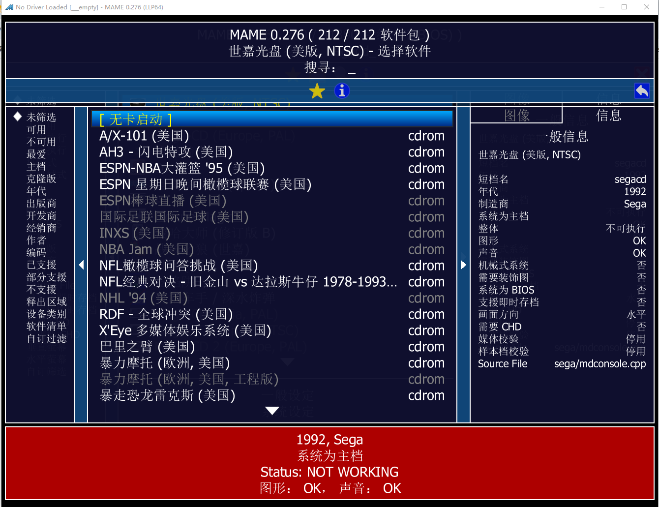
Task: Open the 自订过滤 custom filter
Action: pos(46,338)
